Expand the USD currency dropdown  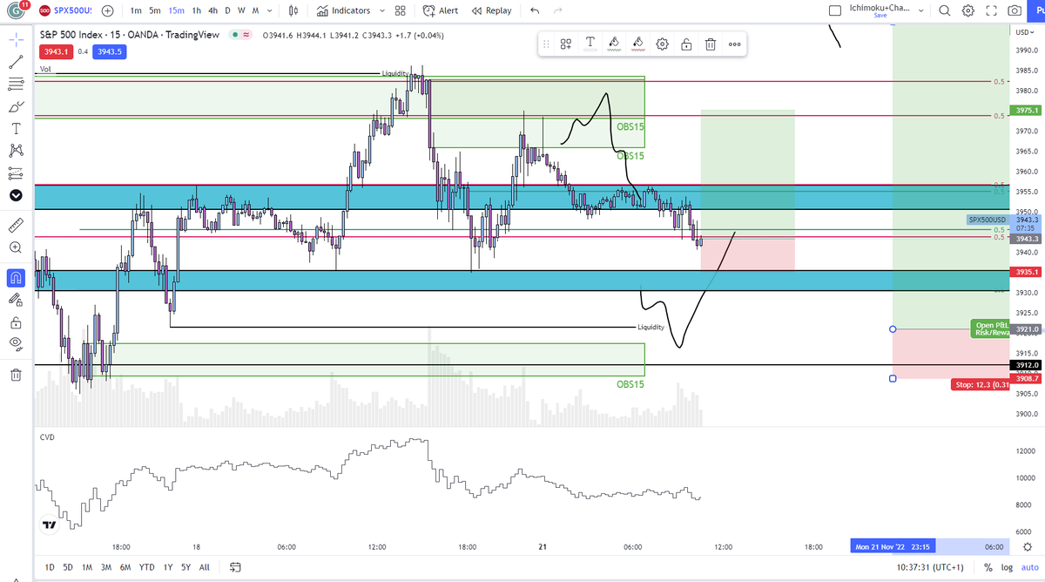[x=1024, y=32]
